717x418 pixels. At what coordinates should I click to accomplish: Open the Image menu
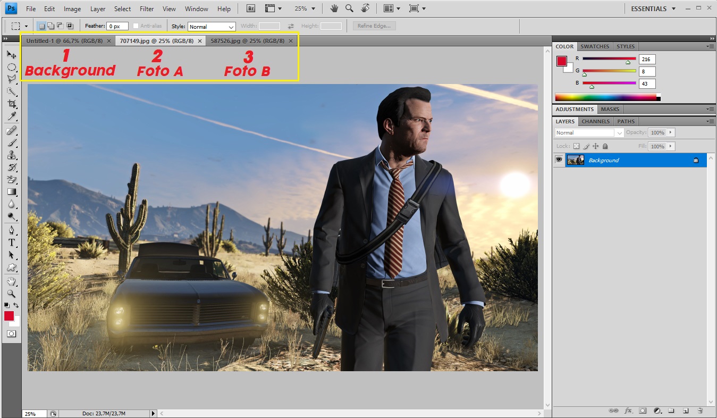pos(72,9)
